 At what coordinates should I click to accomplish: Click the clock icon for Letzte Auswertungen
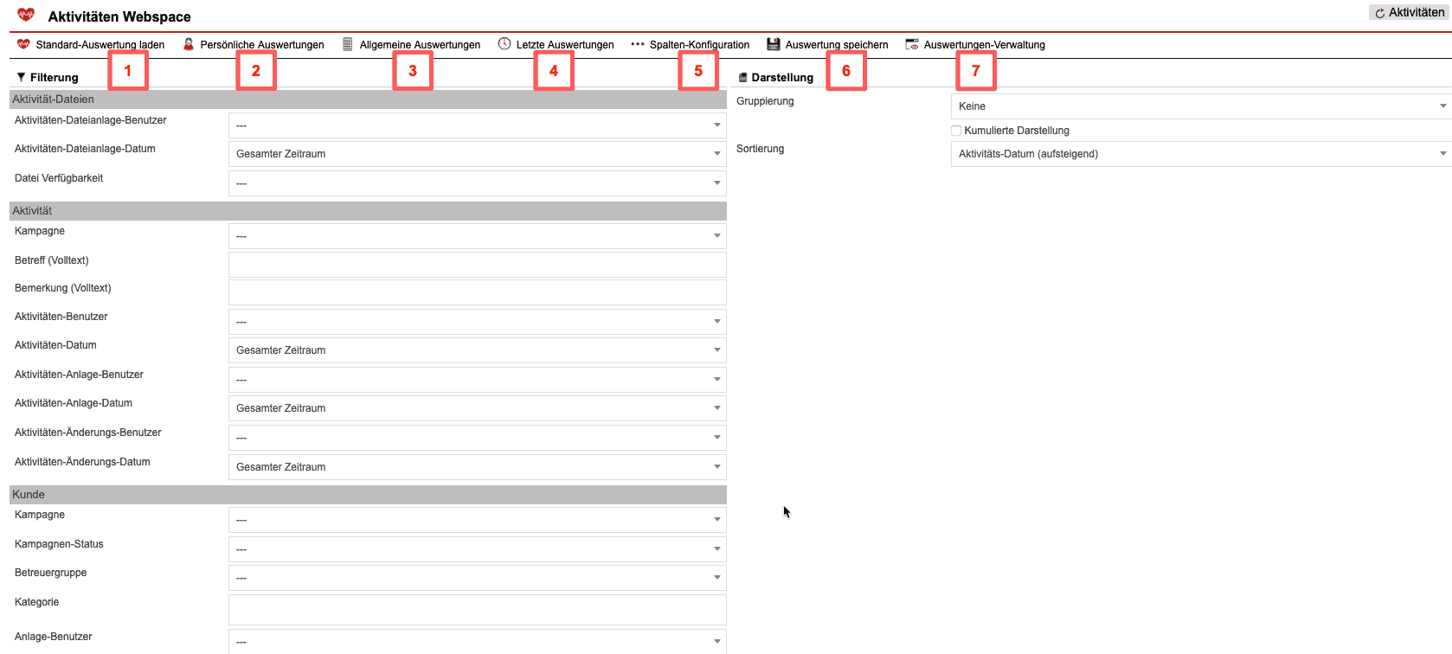(x=504, y=44)
